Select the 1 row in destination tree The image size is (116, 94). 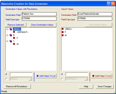pos(14,41)
